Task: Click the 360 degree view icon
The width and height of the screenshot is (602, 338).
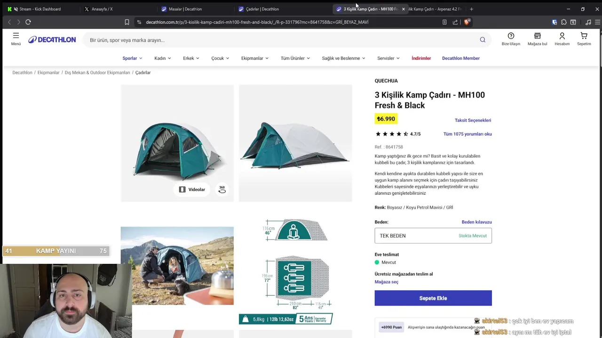Action: pyautogui.click(x=222, y=189)
